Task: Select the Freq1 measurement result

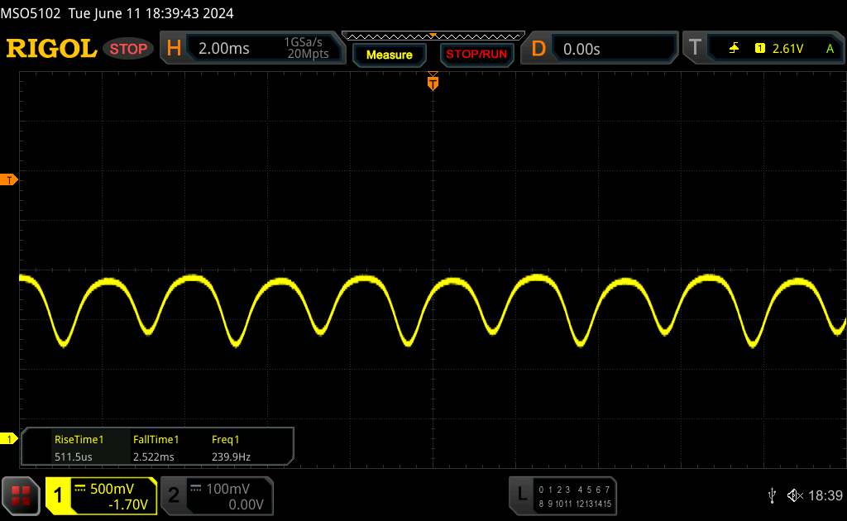Action: point(231,447)
